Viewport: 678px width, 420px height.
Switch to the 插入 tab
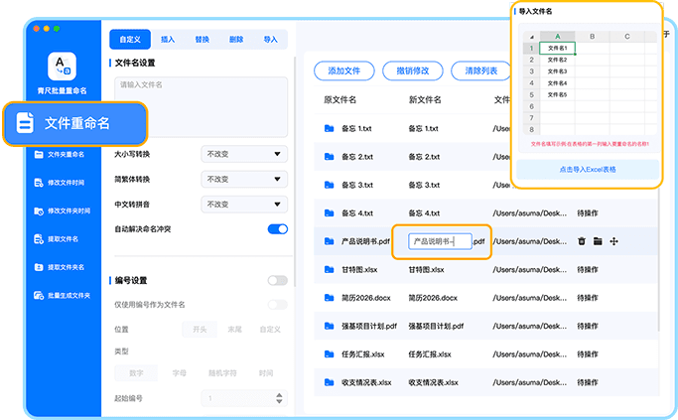168,40
